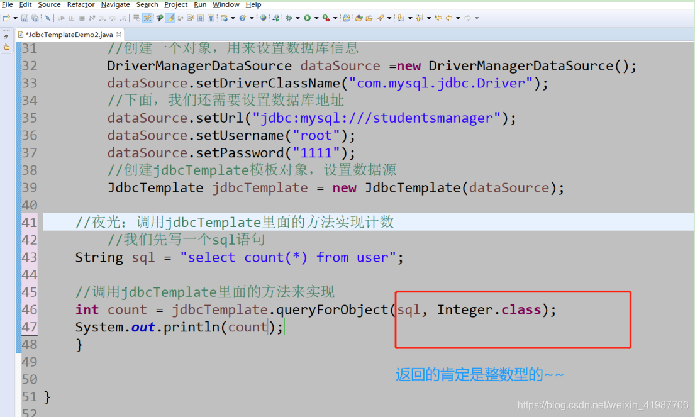Click line number 33 in ruler
Image resolution: width=695 pixels, height=417 pixels.
[x=30, y=83]
